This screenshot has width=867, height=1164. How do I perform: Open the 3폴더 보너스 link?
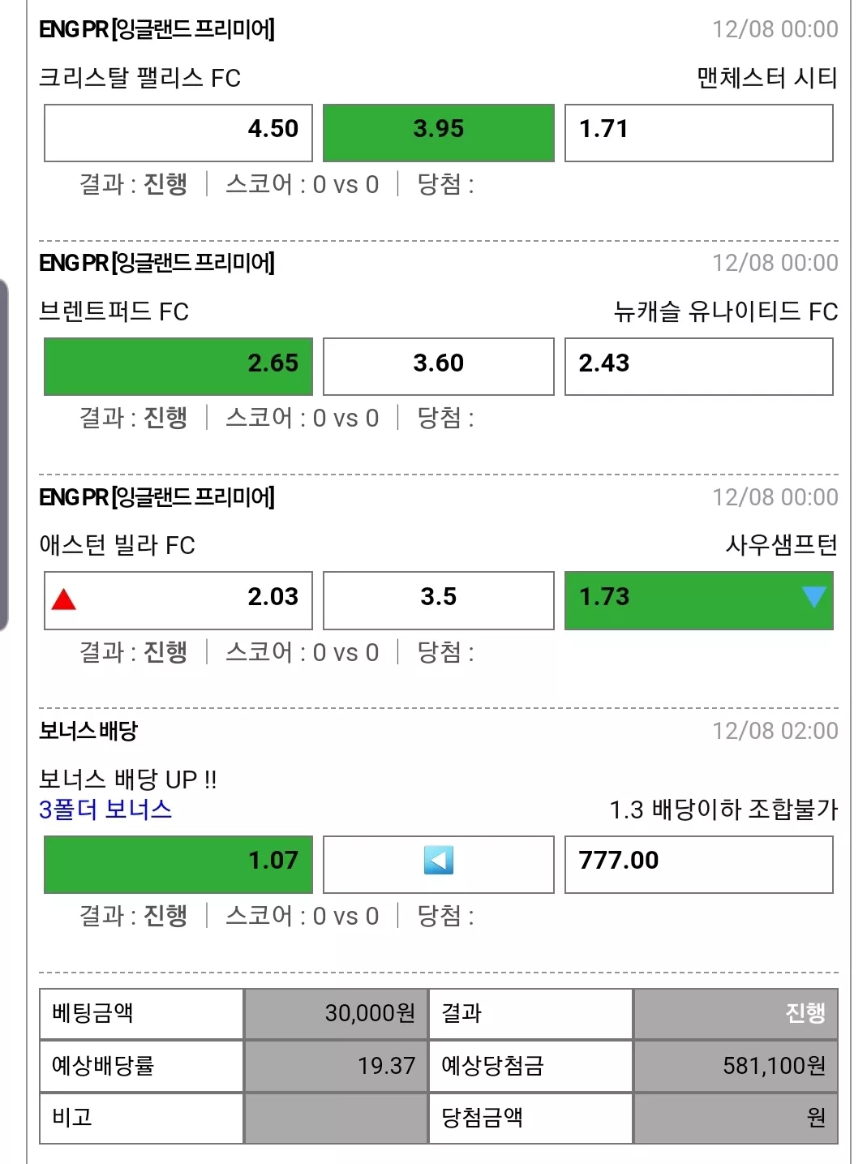[x=105, y=809]
